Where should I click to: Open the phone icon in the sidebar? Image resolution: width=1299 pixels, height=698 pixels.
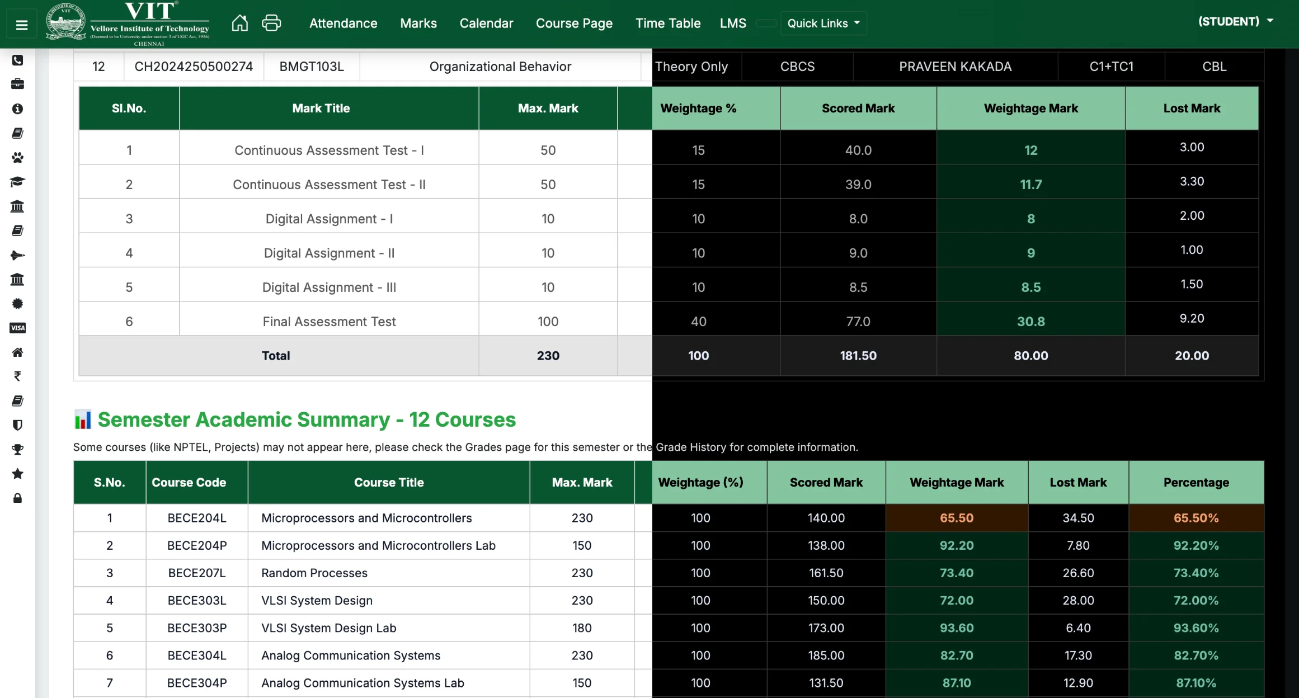pyautogui.click(x=17, y=60)
